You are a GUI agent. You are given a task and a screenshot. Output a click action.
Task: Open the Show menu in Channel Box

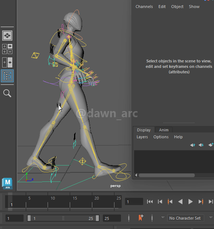pyautogui.click(x=194, y=7)
